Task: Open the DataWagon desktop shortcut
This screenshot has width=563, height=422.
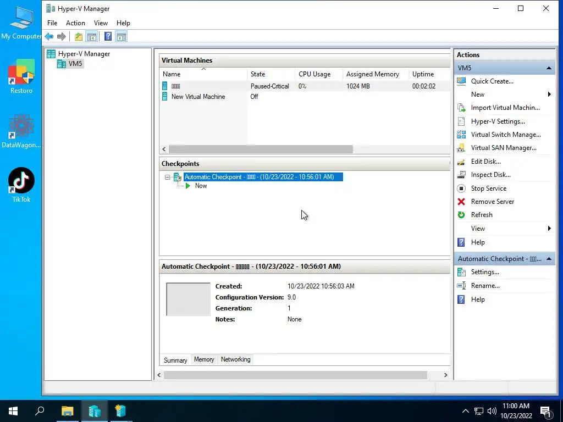Action: 21,131
